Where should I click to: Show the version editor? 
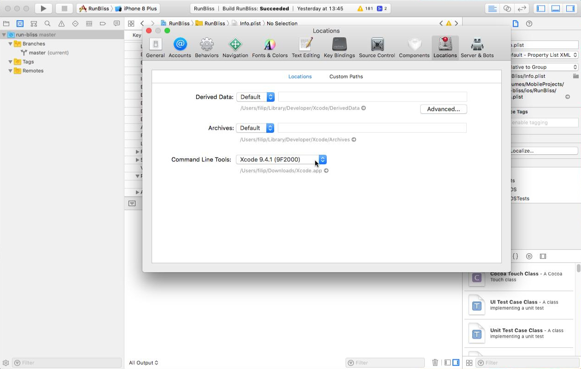coord(522,8)
